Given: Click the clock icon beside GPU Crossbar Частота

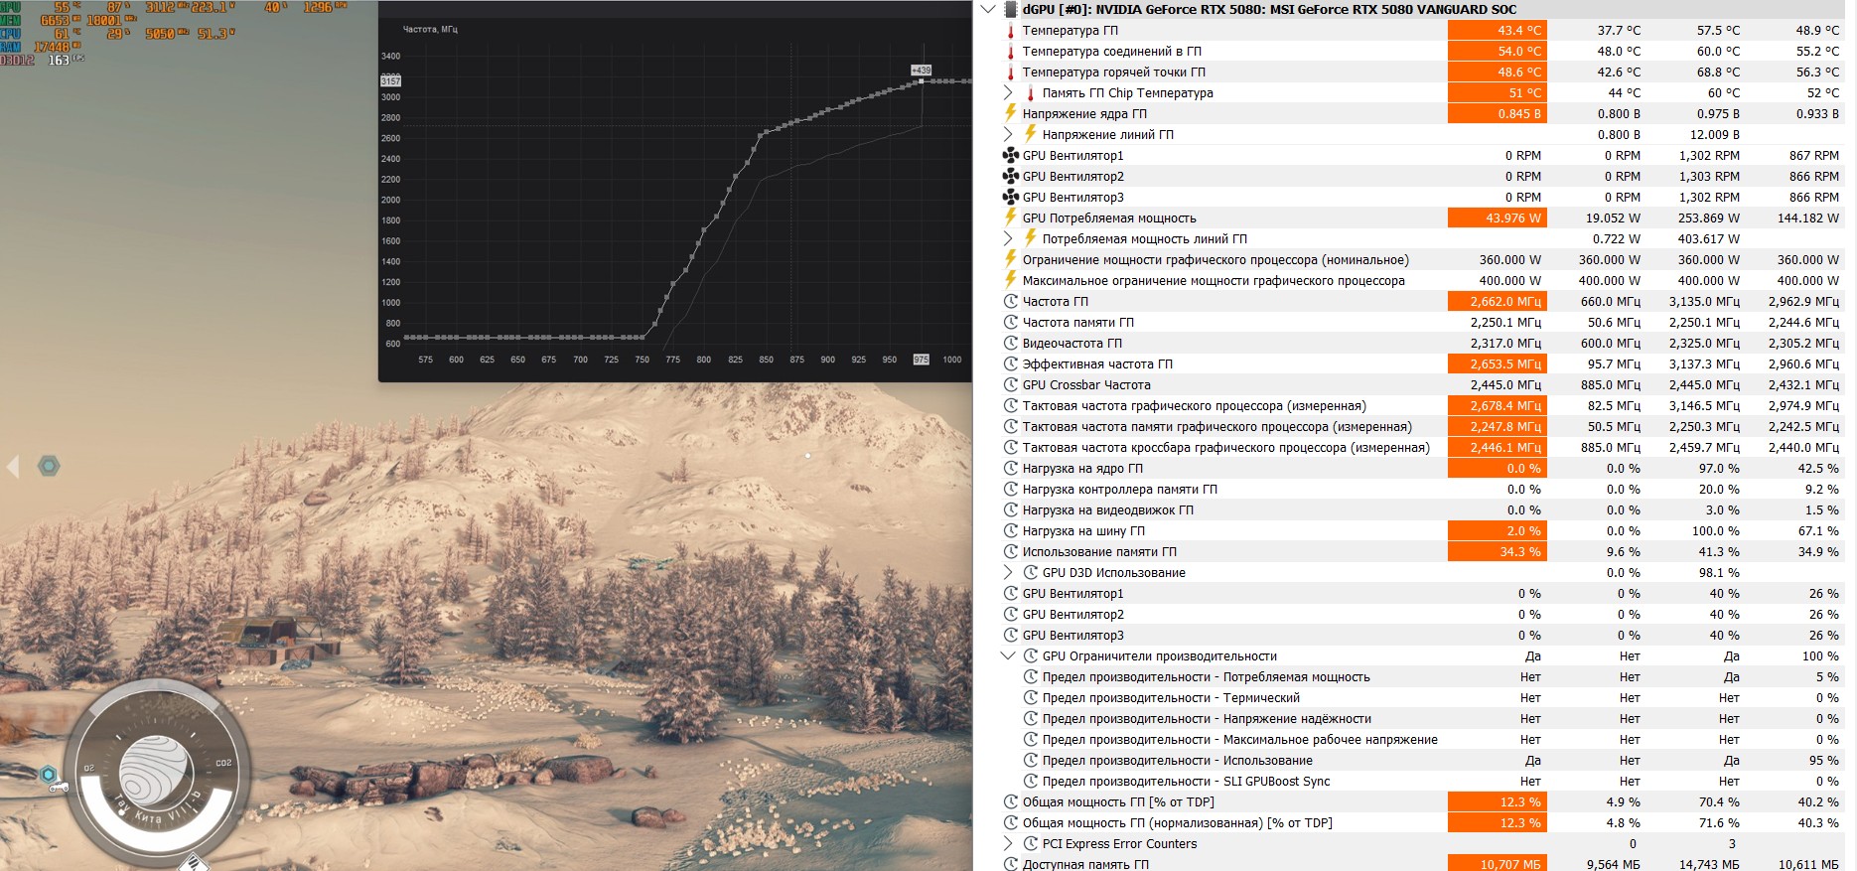Looking at the screenshot, I should [1011, 385].
